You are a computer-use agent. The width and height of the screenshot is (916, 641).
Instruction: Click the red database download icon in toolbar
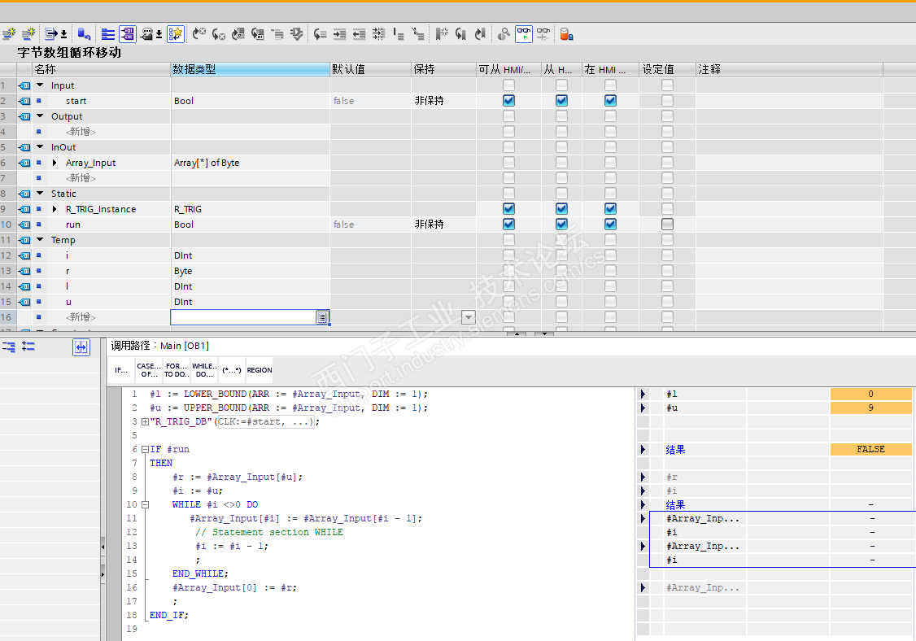coord(567,33)
